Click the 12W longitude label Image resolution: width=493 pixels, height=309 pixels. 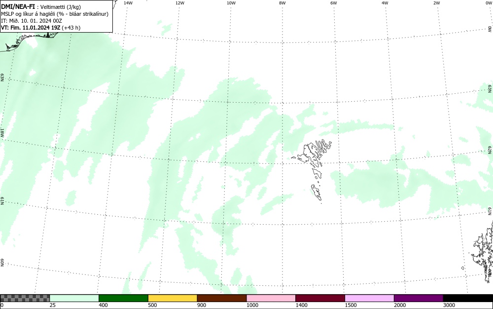[x=179, y=3]
